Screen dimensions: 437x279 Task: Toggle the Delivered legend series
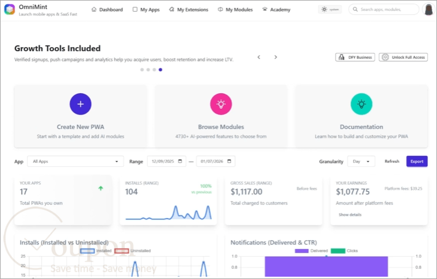(311, 251)
